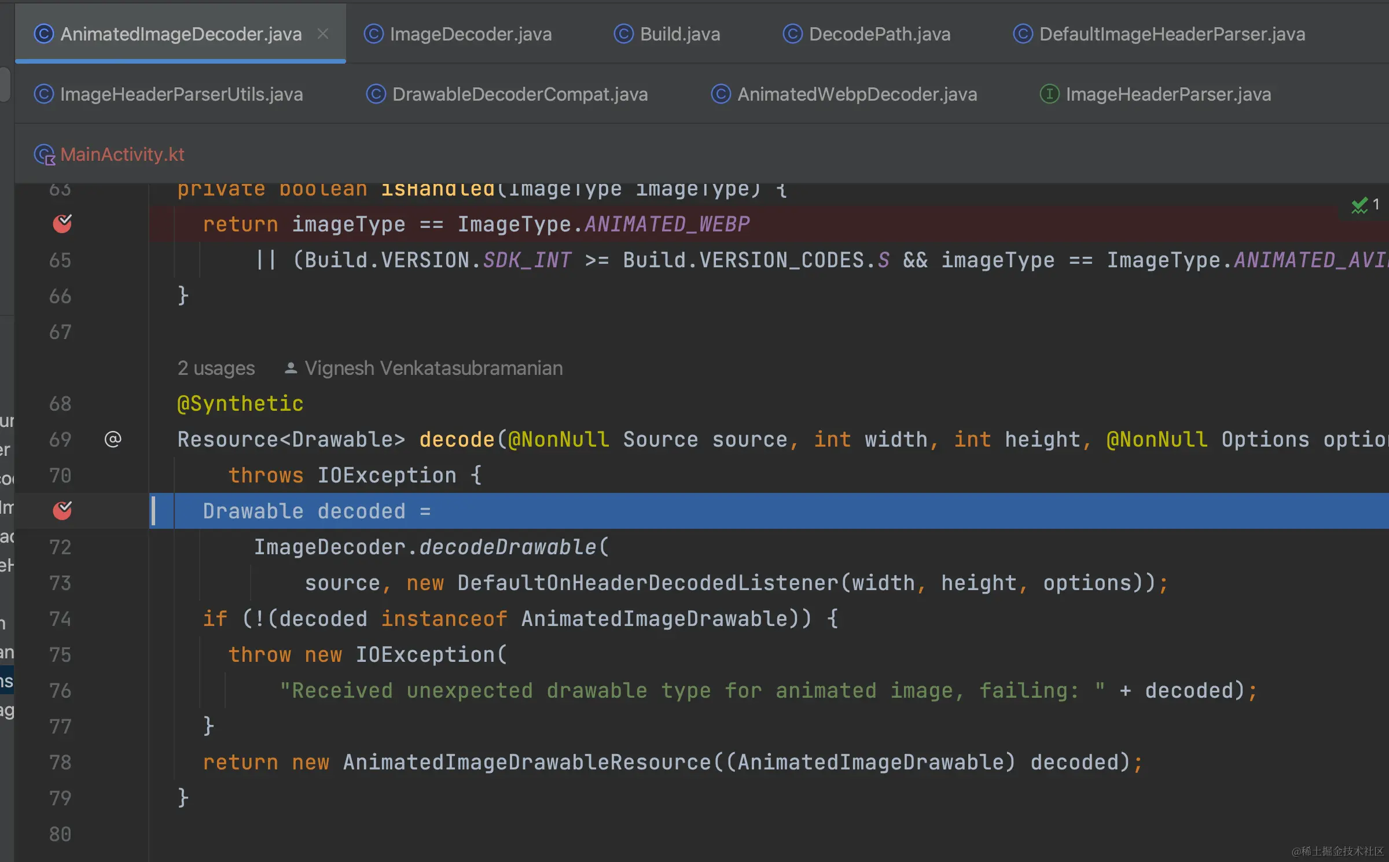Click line number 80 in the gutter

point(60,834)
